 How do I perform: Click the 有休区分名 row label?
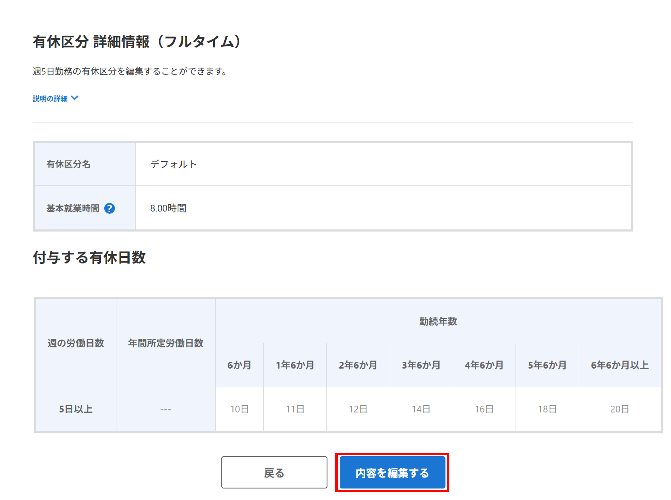(x=68, y=164)
